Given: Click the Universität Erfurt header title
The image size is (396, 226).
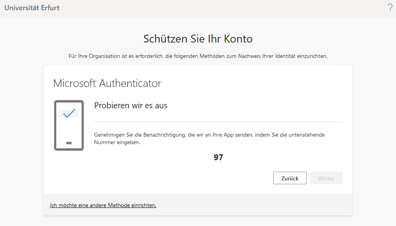Looking at the screenshot, I should point(32,8).
